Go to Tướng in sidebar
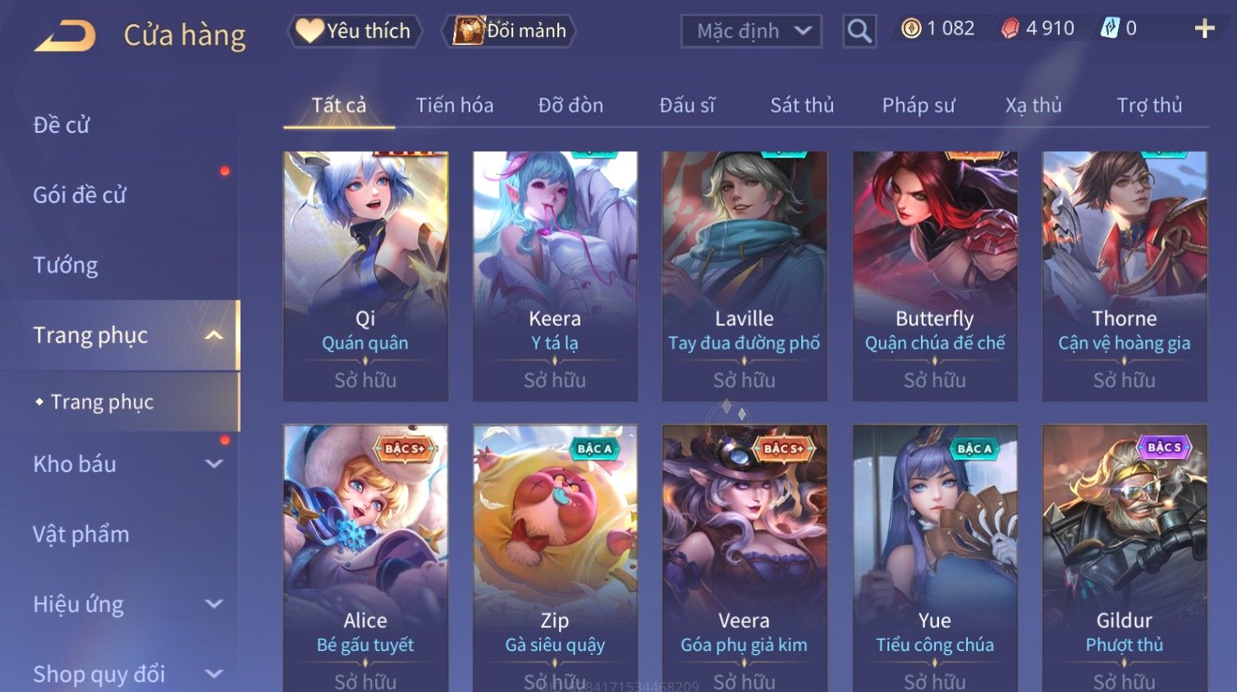The image size is (1237, 692). point(66,265)
